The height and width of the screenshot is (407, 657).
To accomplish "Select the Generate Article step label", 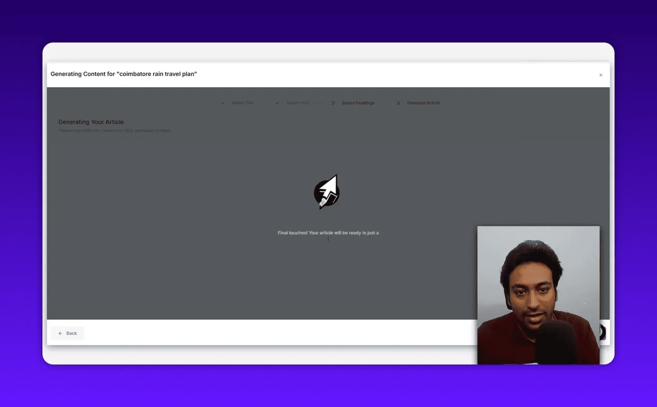I will (423, 103).
